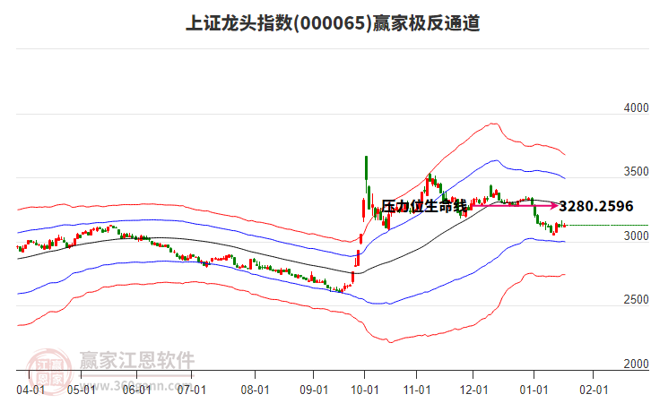
Task: Click the 02-01 date axis label
Action: 594,390
